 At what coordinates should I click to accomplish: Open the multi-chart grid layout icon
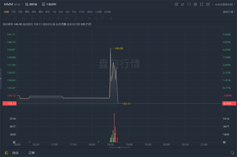208,4
